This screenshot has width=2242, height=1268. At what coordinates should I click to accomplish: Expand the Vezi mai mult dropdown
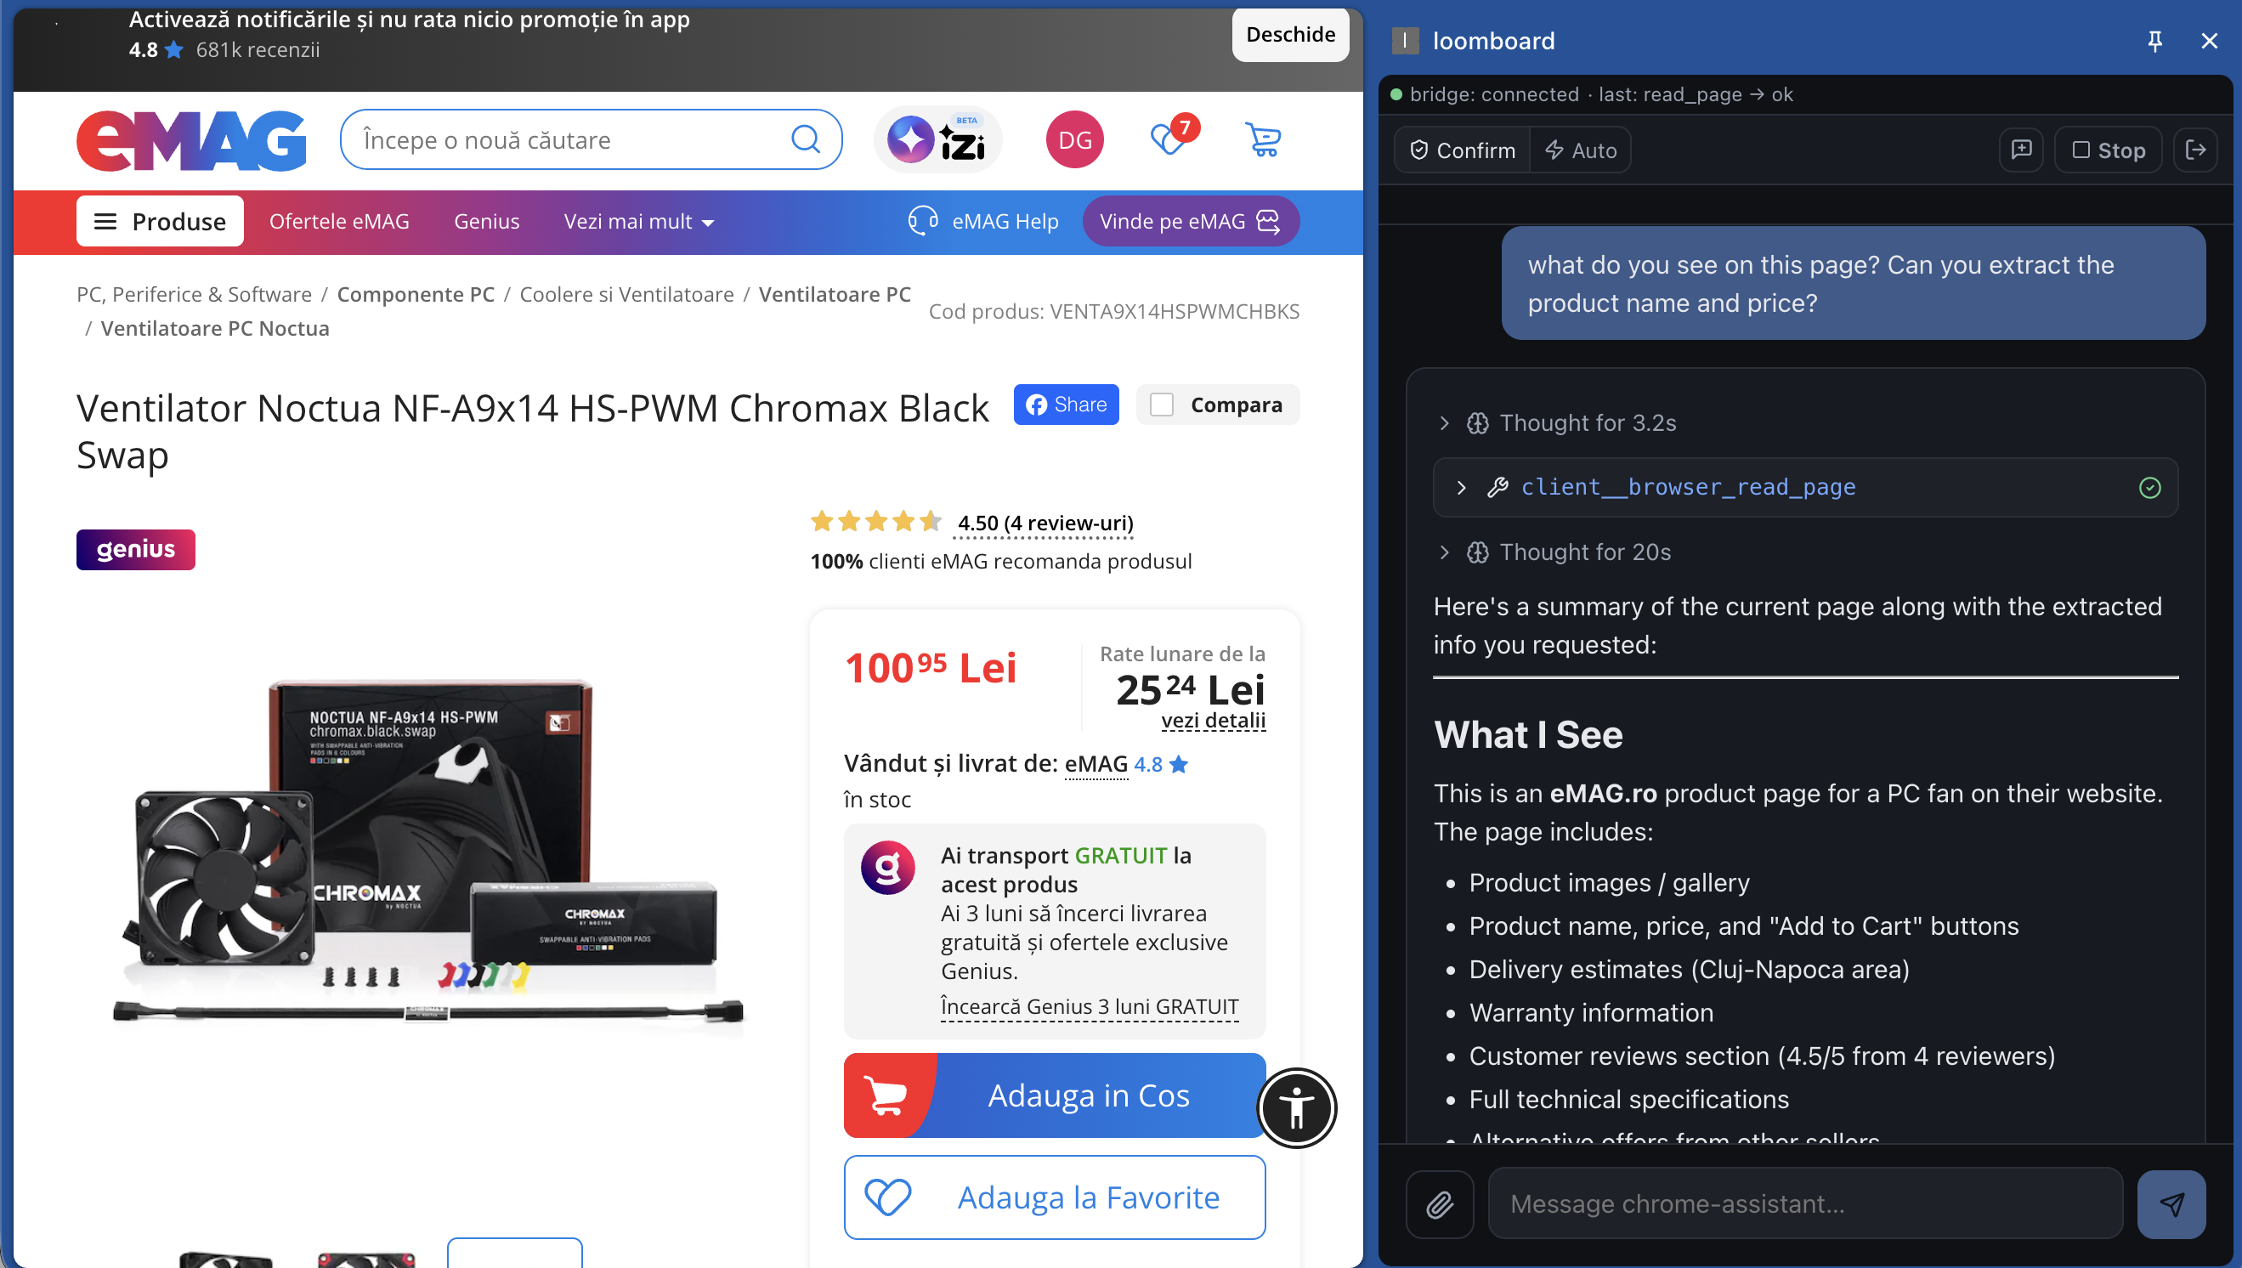638,221
